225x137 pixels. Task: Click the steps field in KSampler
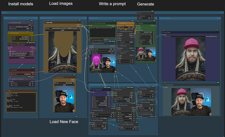coord(146,36)
